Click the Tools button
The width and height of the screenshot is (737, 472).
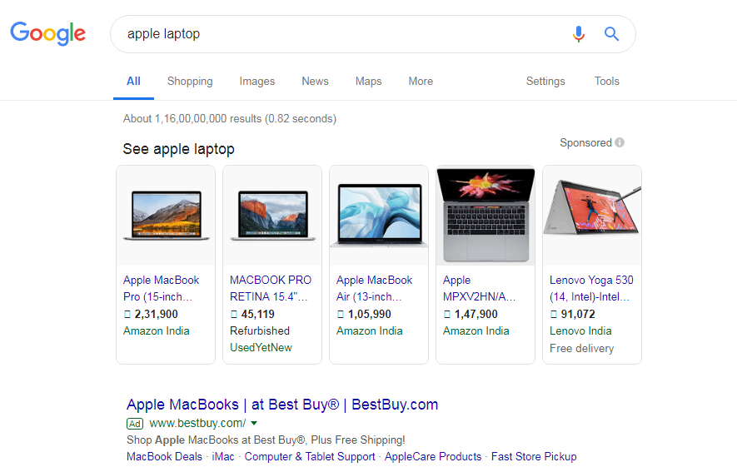point(606,81)
